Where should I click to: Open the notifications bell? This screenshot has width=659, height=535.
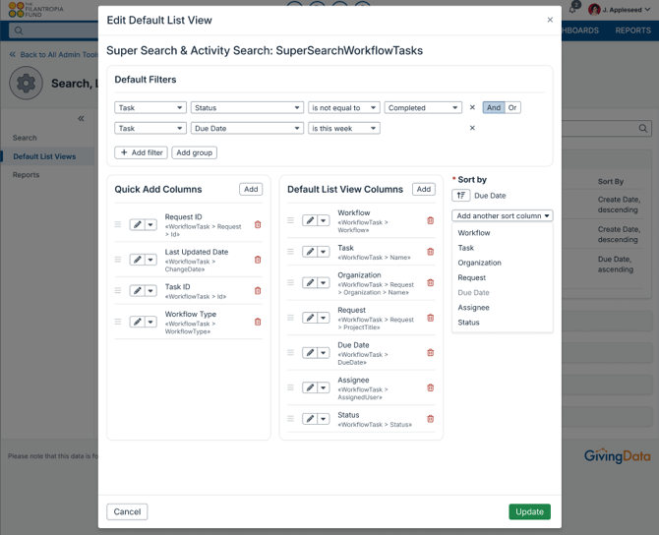(x=573, y=9)
